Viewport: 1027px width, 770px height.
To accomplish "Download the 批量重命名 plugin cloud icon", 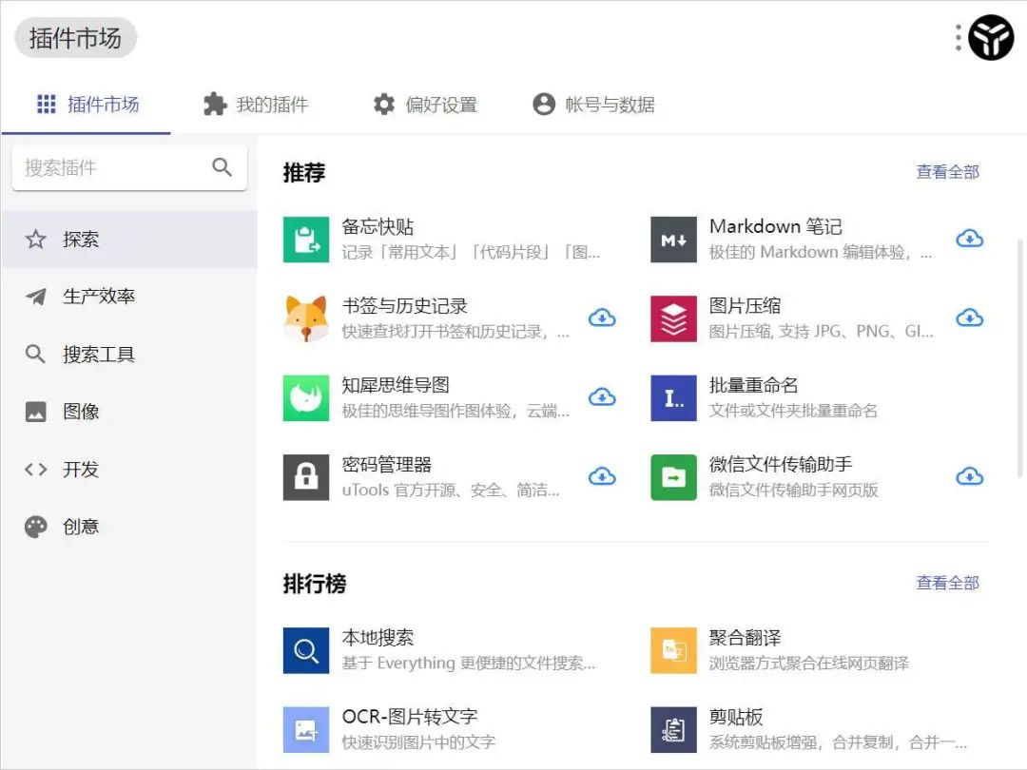I will (x=970, y=397).
